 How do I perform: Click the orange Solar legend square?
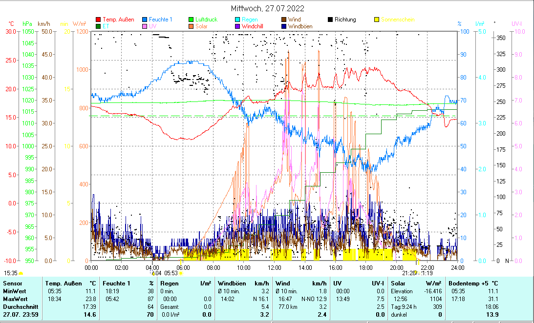191,26
